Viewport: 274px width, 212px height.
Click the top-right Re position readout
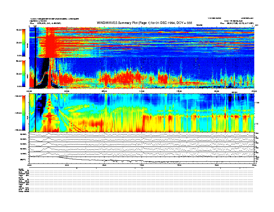pyautogui.click(x=237, y=23)
